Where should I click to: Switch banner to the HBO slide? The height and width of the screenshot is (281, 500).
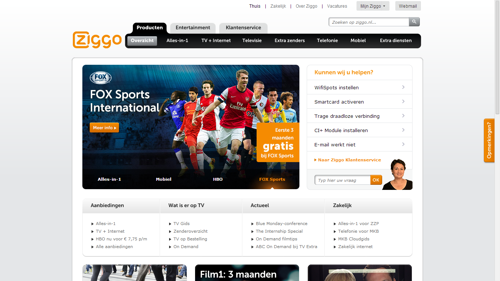tap(218, 179)
